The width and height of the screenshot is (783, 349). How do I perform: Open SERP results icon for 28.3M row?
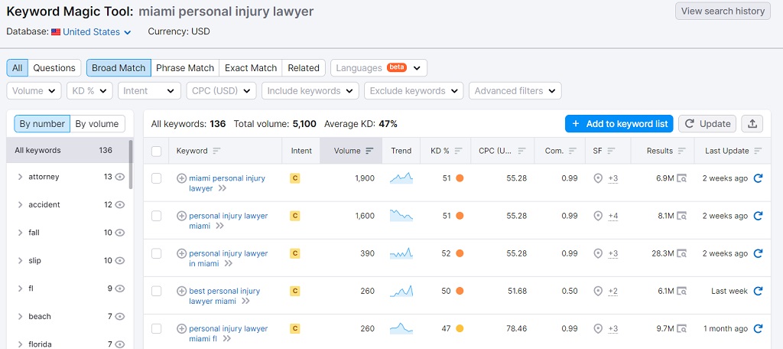(681, 253)
